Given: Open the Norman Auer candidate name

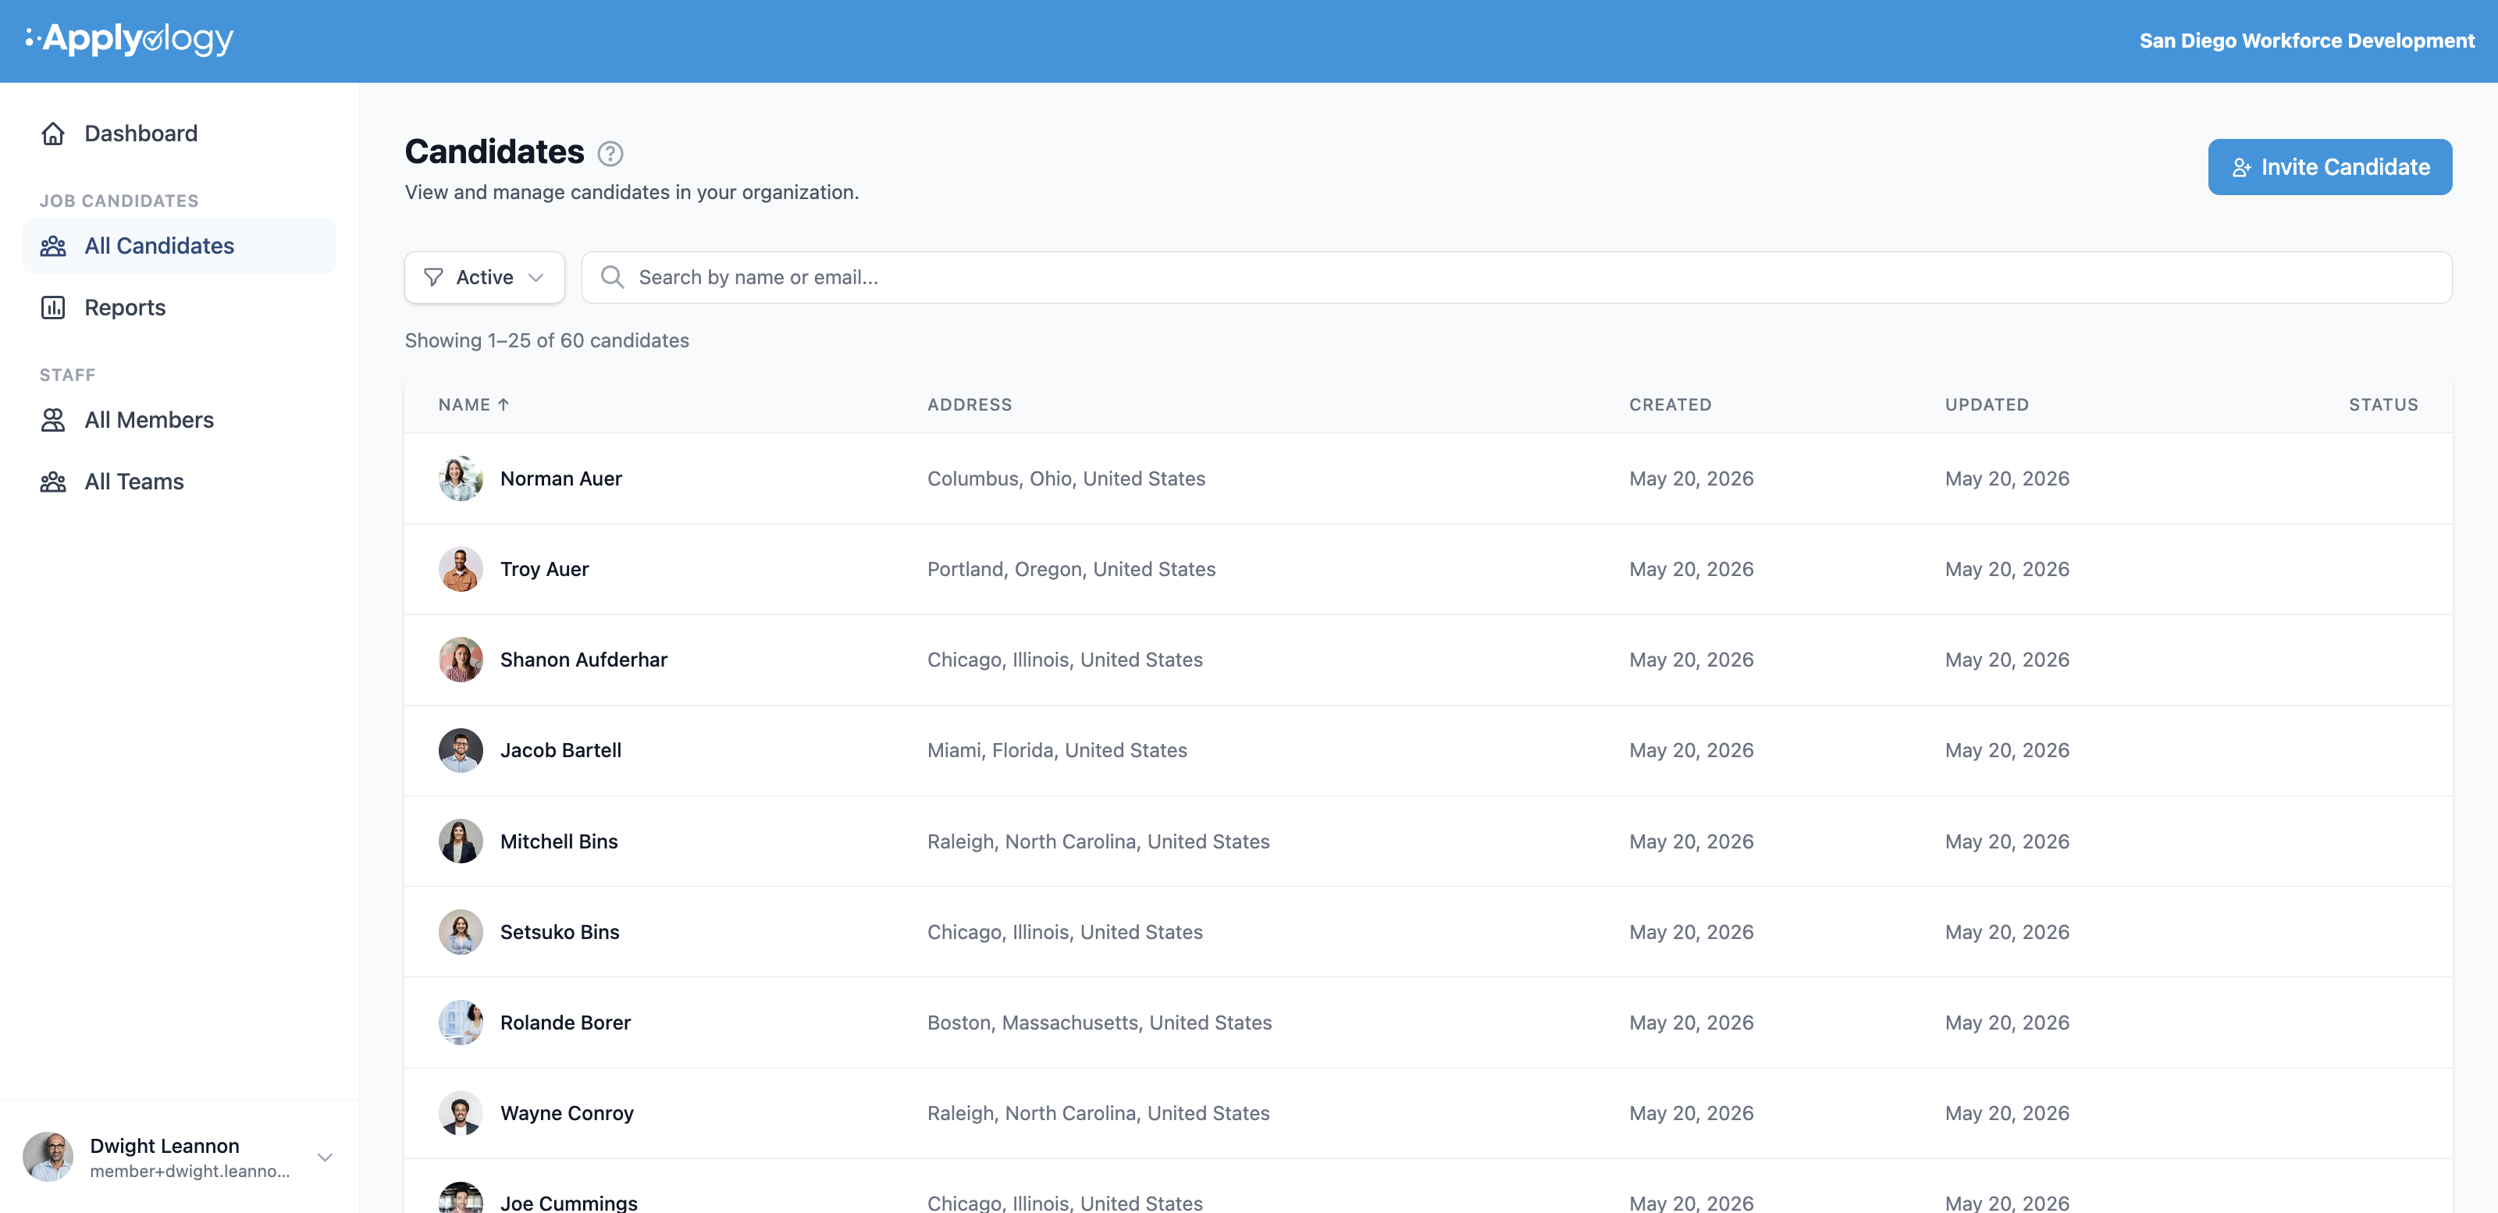Looking at the screenshot, I should point(560,479).
